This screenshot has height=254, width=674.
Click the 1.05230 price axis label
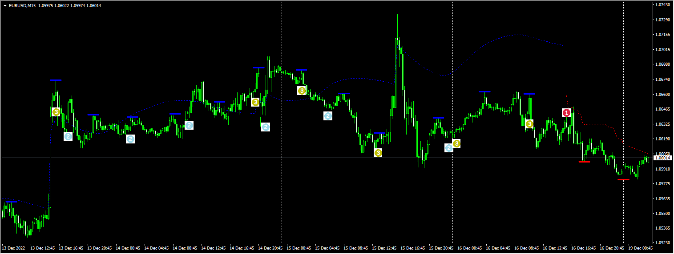coord(662,243)
